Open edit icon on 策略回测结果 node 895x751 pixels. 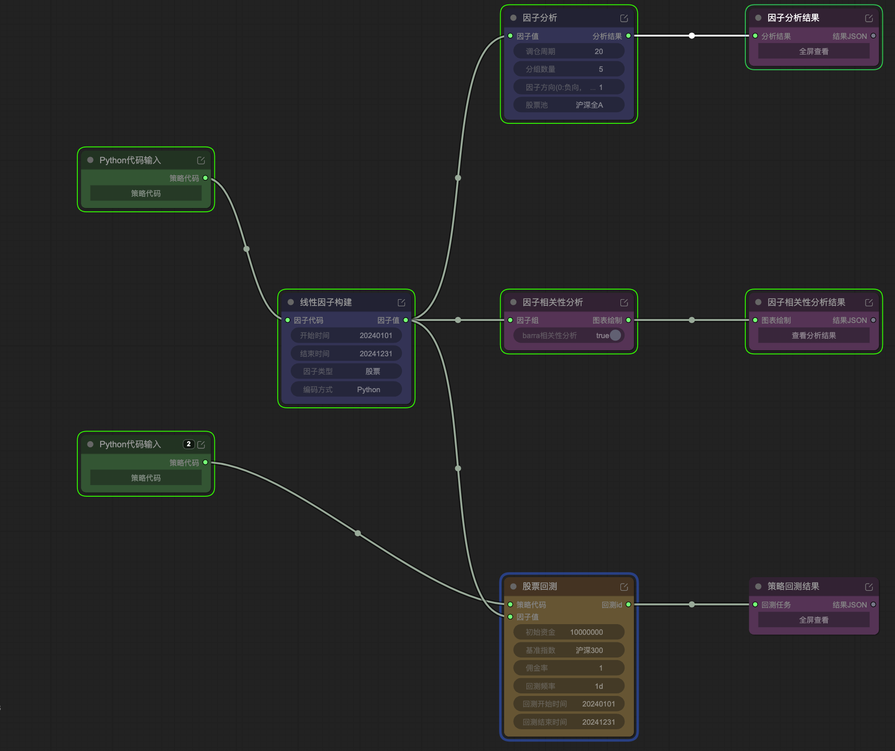869,587
